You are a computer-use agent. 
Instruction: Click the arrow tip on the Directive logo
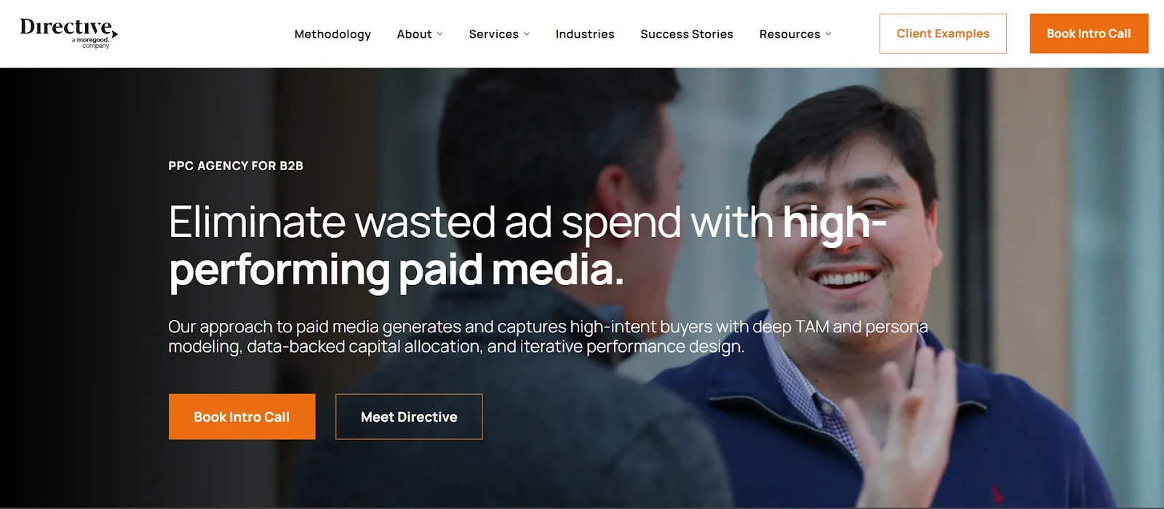coord(115,34)
